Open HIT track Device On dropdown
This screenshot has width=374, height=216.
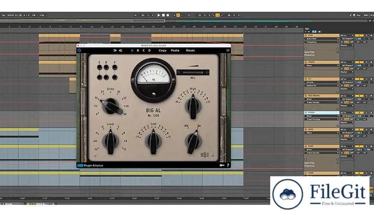322,86
